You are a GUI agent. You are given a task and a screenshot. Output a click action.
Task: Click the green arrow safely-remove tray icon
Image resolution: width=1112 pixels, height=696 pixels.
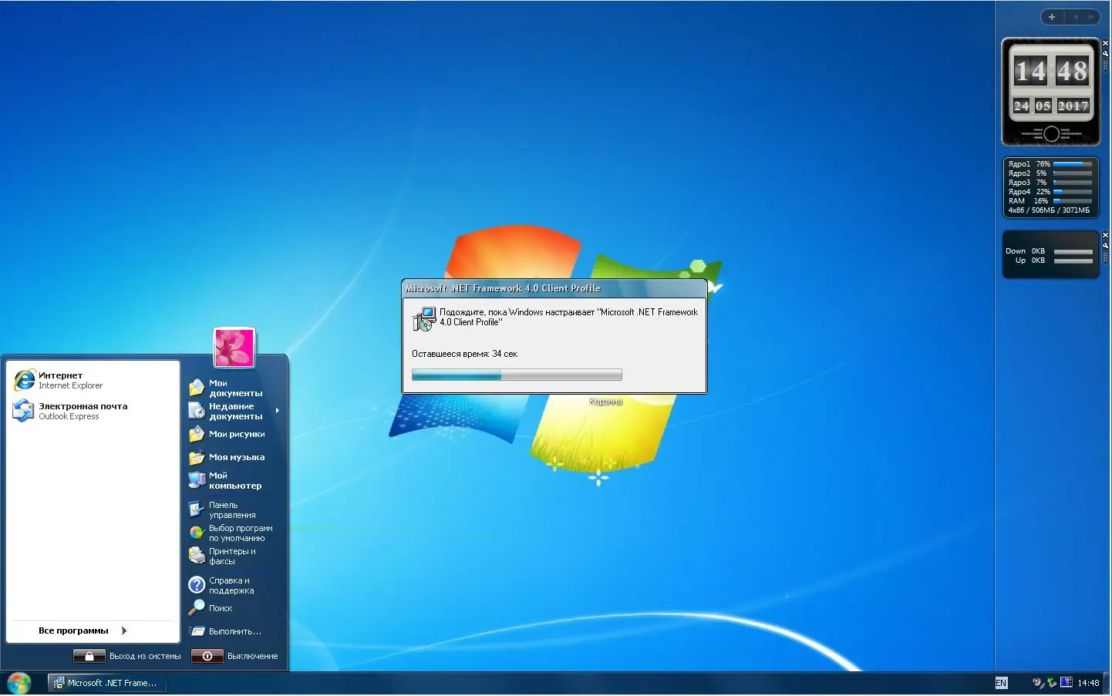[1052, 682]
